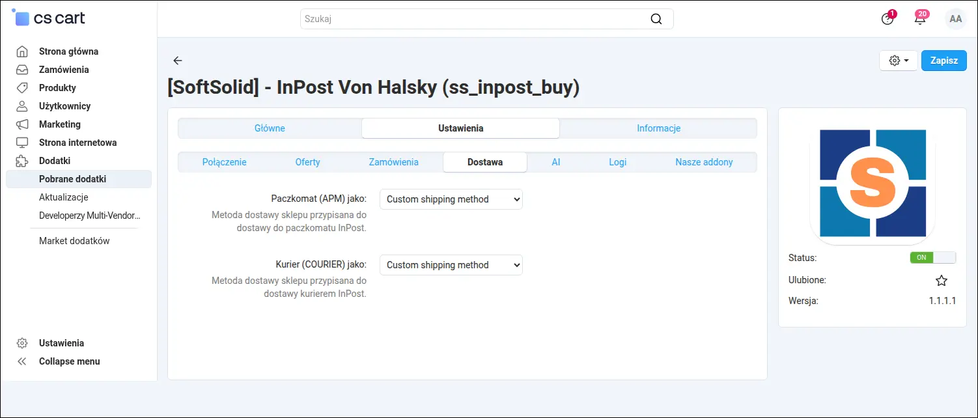Click the puzzle icon beside Dodatki
The image size is (978, 418).
point(22,161)
